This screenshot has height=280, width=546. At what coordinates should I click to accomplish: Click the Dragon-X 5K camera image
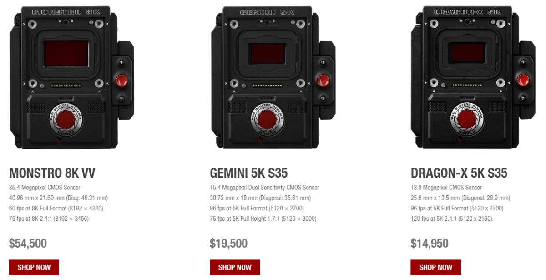coord(473,77)
